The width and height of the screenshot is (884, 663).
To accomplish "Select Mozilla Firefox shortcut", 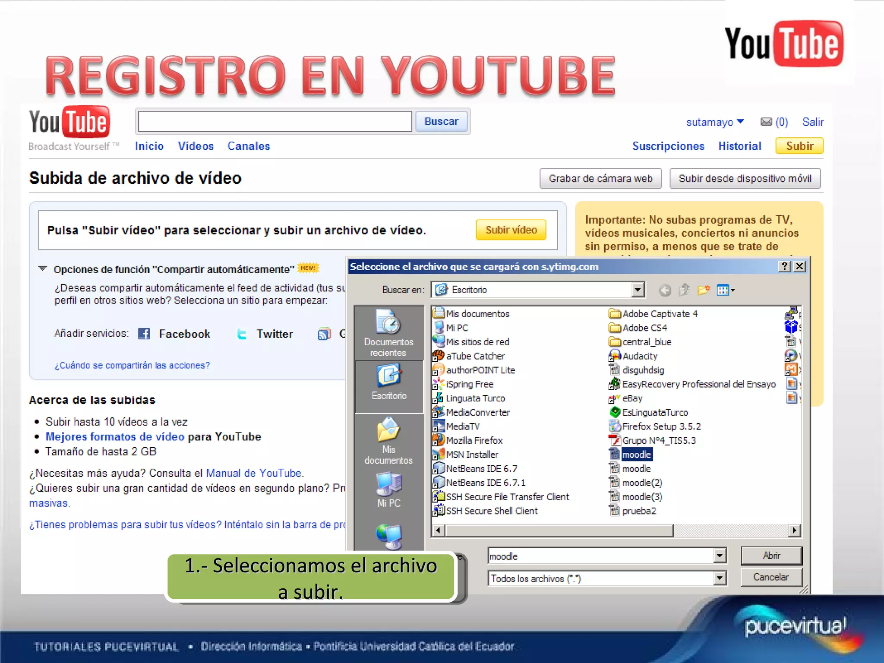I will pos(468,440).
